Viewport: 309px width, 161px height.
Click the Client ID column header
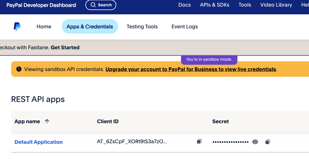[x=108, y=121]
